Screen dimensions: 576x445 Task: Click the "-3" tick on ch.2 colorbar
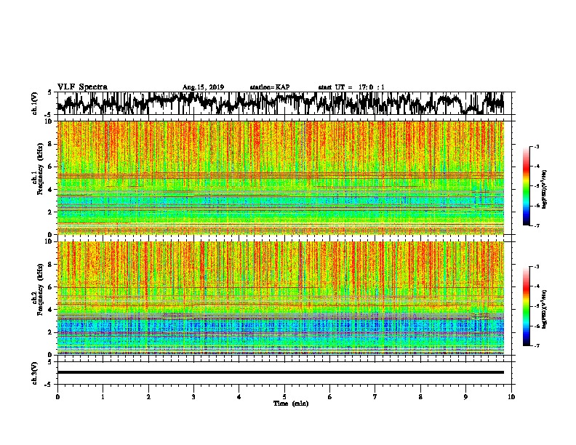[537, 267]
